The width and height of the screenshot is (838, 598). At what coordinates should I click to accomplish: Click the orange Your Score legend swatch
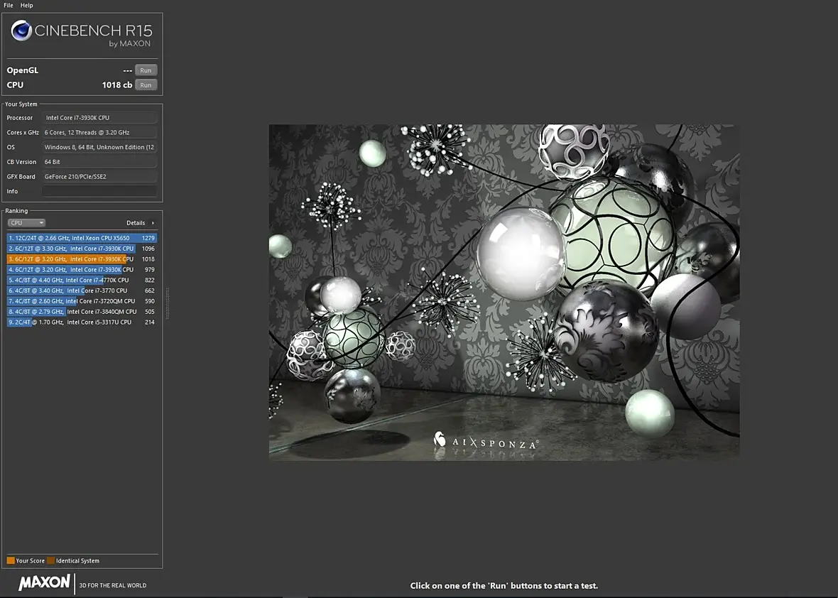(11, 561)
